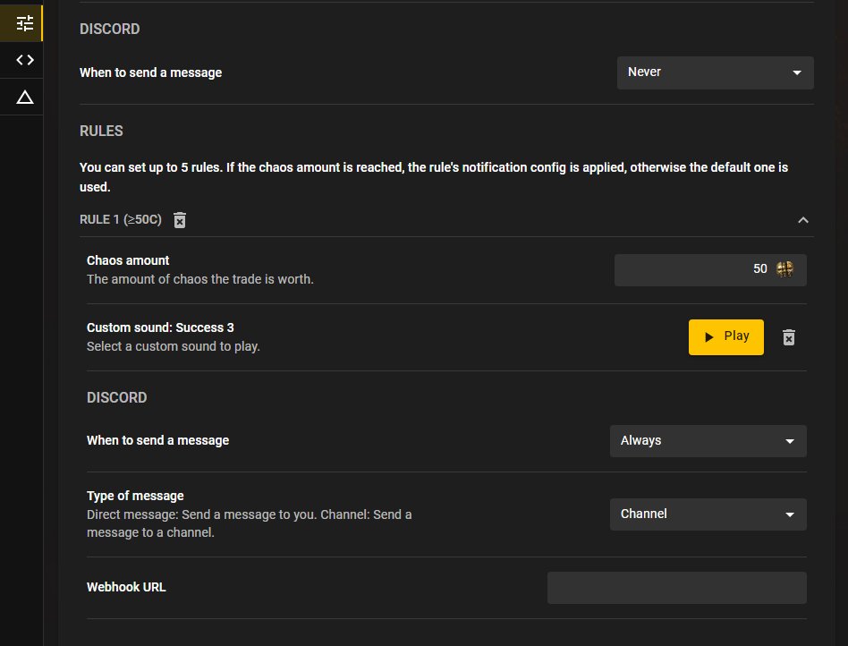Click the dropdown arrow on the Channel selector
Image resolution: width=848 pixels, height=646 pixels.
point(791,514)
